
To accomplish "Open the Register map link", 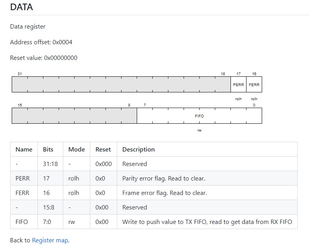I will (50, 240).
